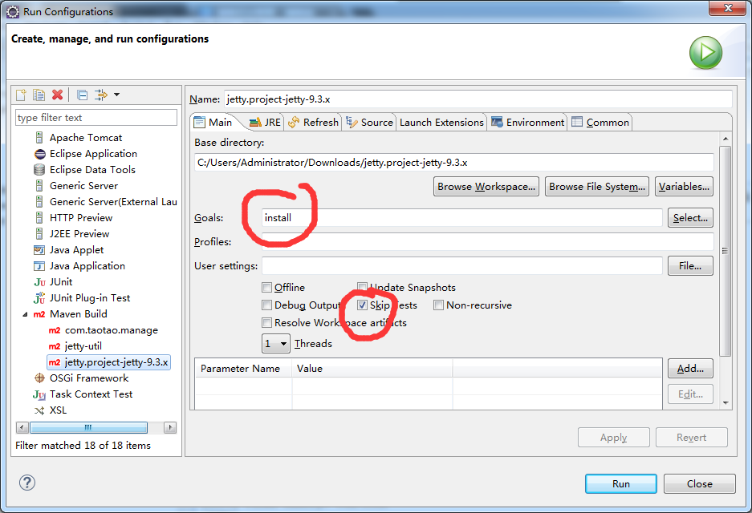Click the Parameter Name column header
This screenshot has width=752, height=513.
pos(244,369)
